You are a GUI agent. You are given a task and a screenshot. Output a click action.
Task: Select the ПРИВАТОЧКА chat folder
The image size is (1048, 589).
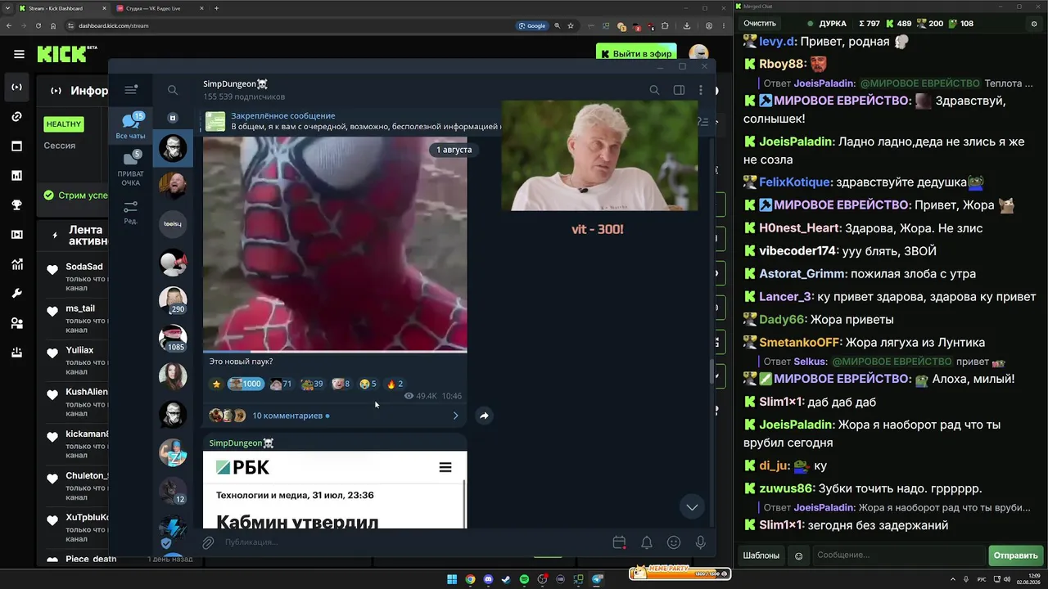tap(130, 169)
